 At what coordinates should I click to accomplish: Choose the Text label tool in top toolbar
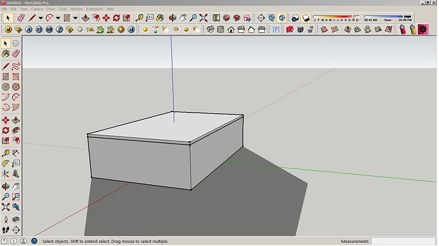(x=150, y=18)
